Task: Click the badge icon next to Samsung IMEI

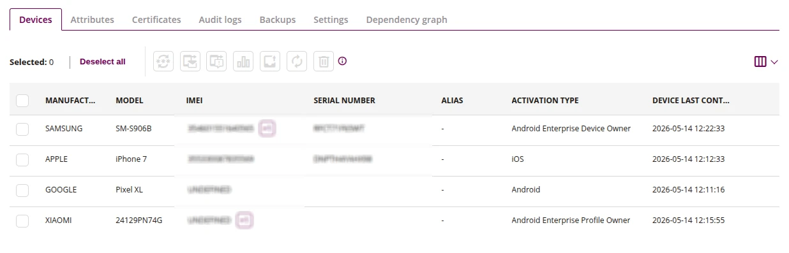Action: [x=267, y=128]
